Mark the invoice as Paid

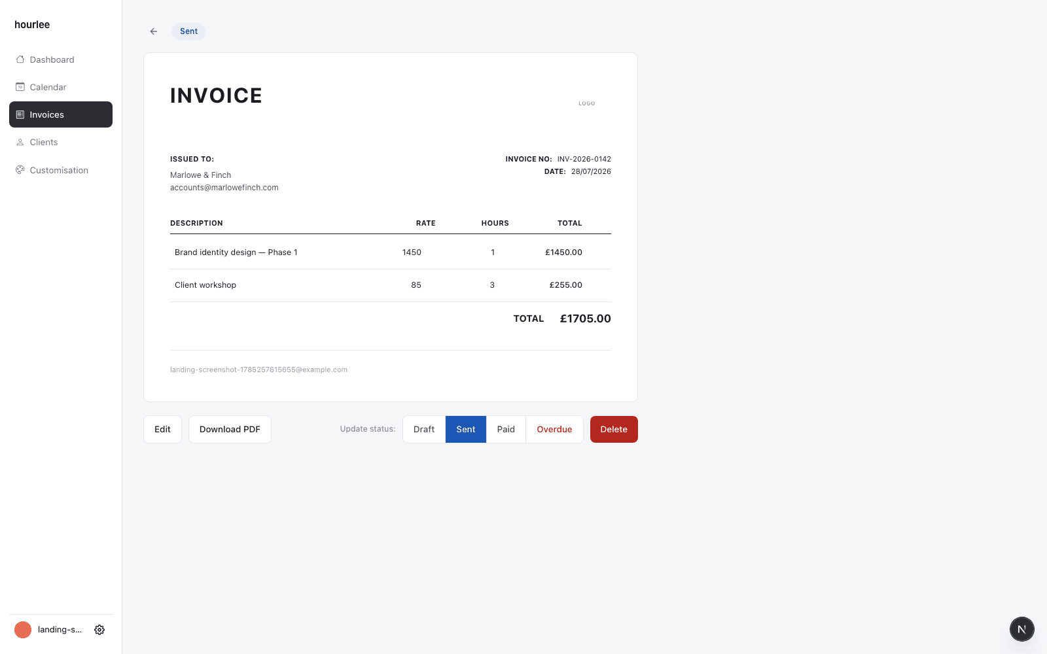coord(506,430)
